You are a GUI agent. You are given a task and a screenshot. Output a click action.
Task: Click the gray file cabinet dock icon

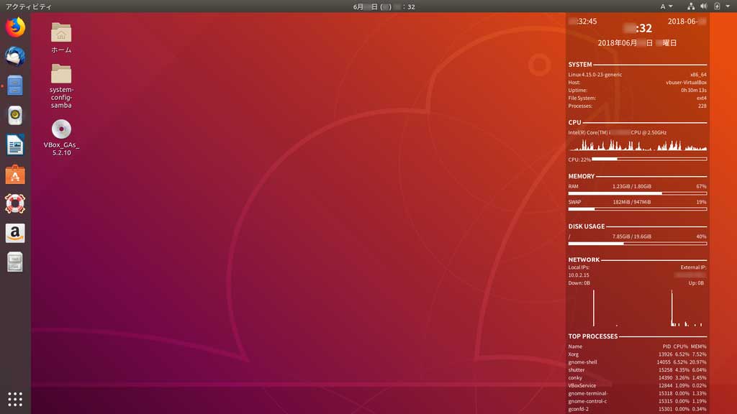pyautogui.click(x=15, y=262)
